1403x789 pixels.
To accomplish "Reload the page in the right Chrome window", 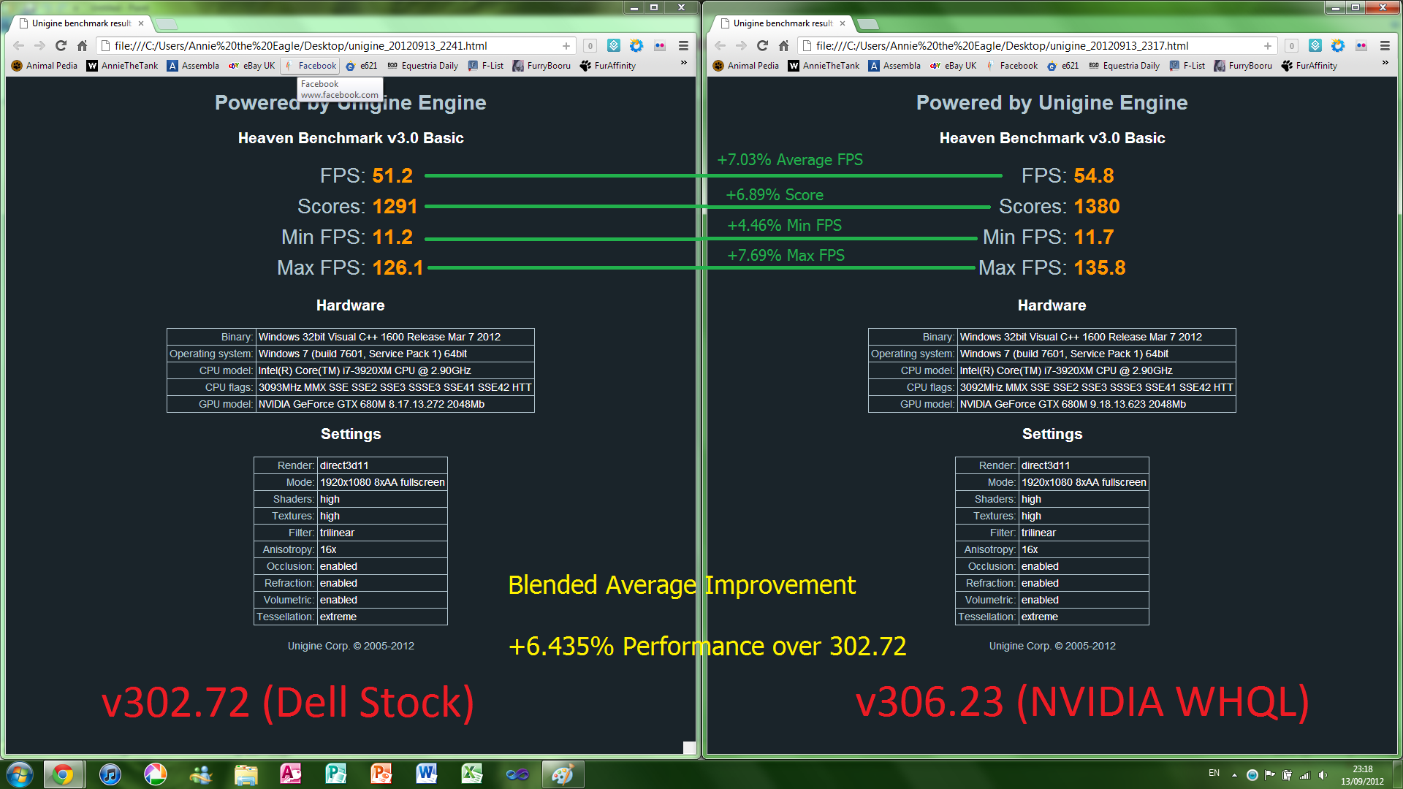I will click(762, 45).
